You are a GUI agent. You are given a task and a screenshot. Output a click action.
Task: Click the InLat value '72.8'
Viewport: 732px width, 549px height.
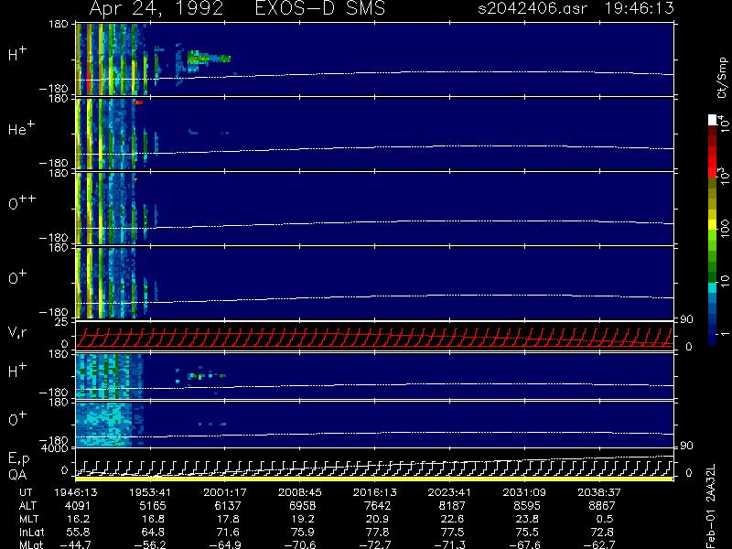pyautogui.click(x=602, y=532)
